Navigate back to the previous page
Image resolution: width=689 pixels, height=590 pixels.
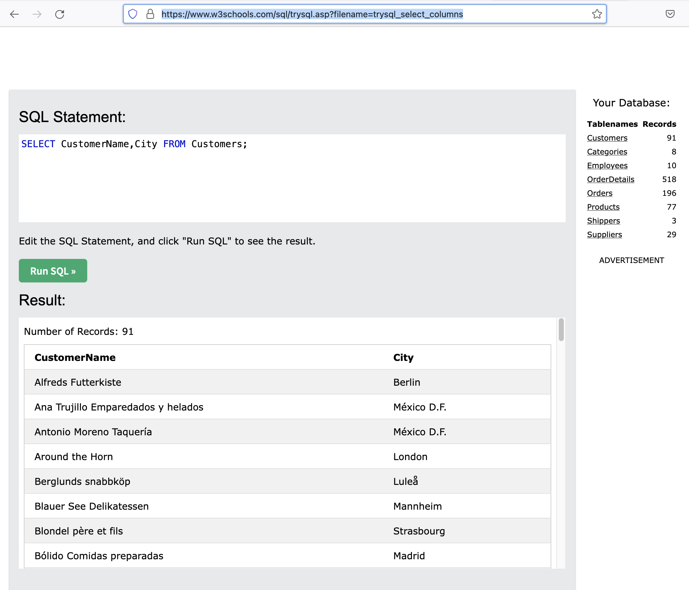14,14
